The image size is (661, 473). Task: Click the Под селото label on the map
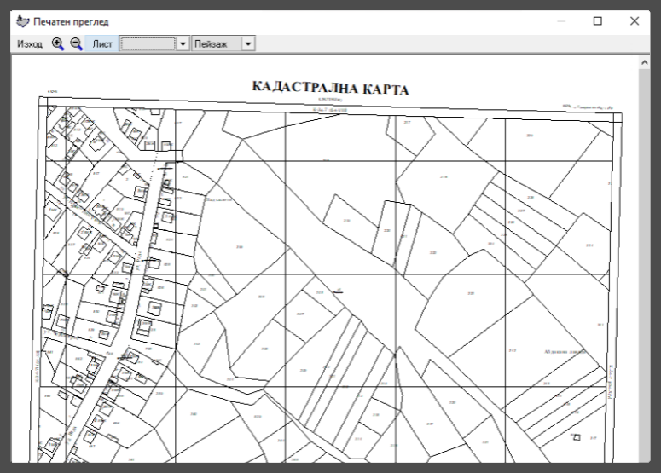218,199
